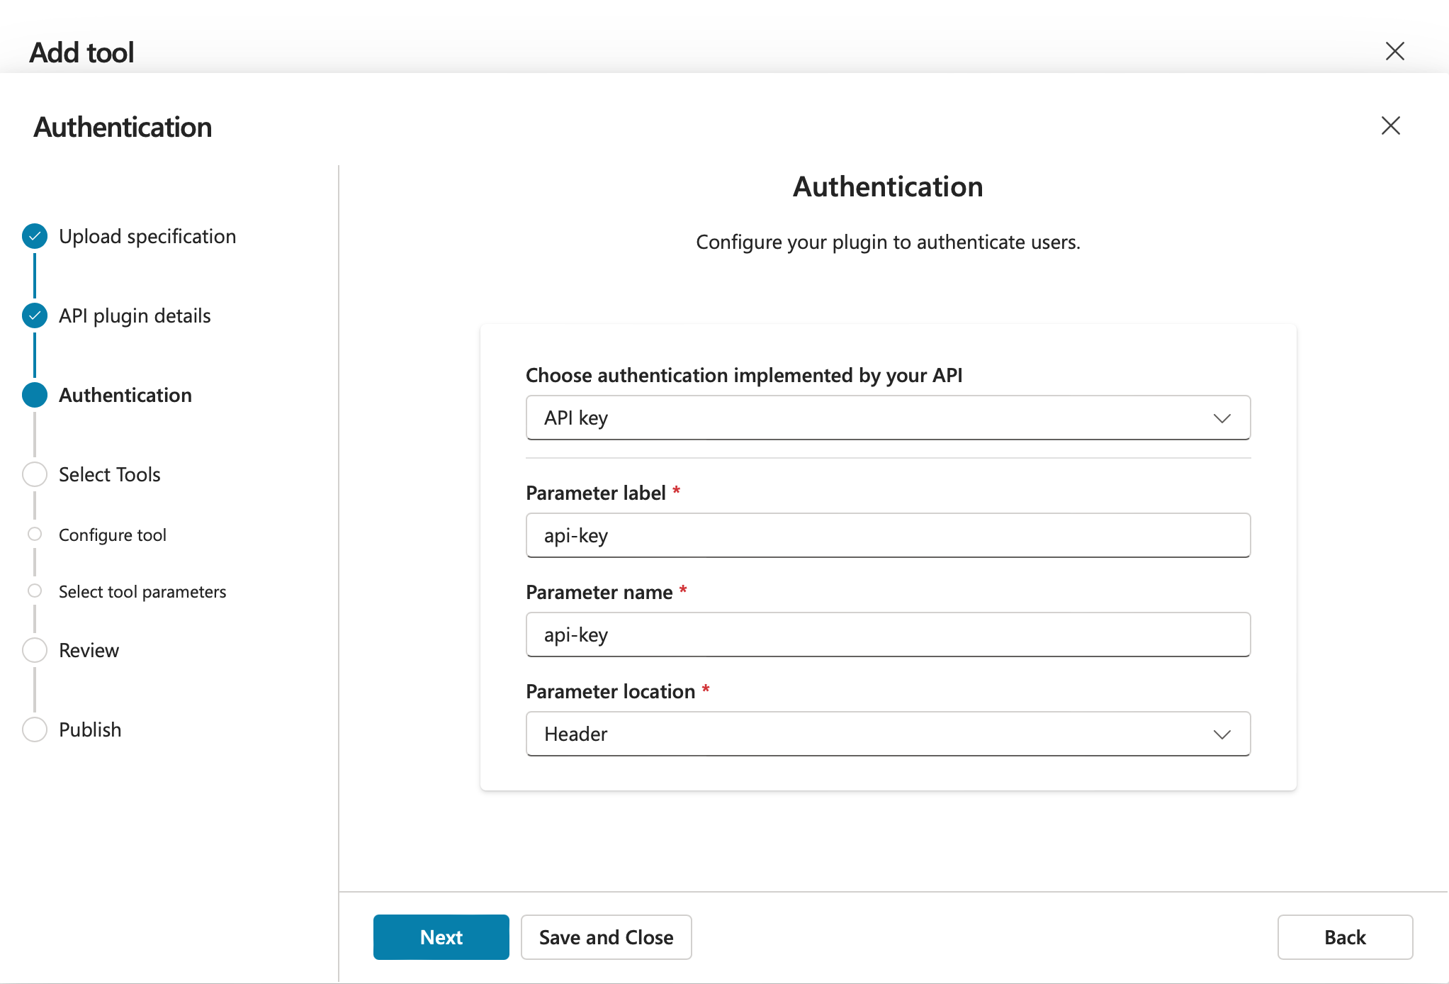Click Next to proceed
The height and width of the screenshot is (984, 1449).
coord(441,937)
